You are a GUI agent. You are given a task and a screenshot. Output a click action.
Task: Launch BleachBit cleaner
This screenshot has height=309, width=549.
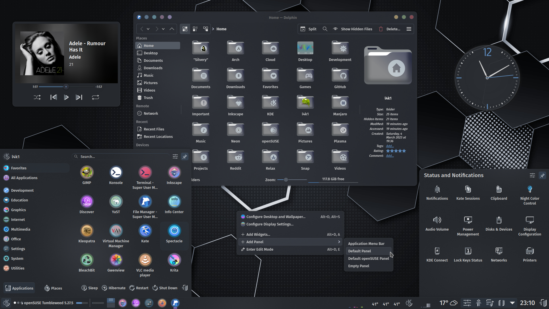(87, 263)
